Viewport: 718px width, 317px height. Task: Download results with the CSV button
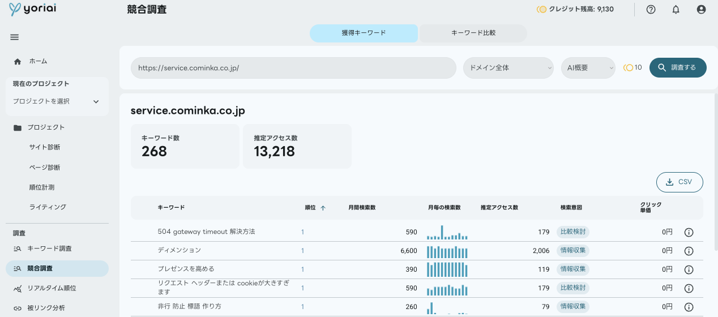[x=679, y=182]
